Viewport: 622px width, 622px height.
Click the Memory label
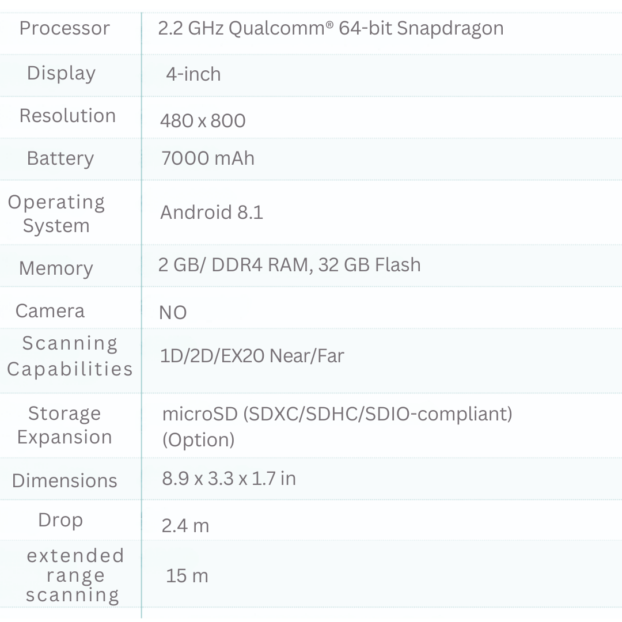point(56,268)
